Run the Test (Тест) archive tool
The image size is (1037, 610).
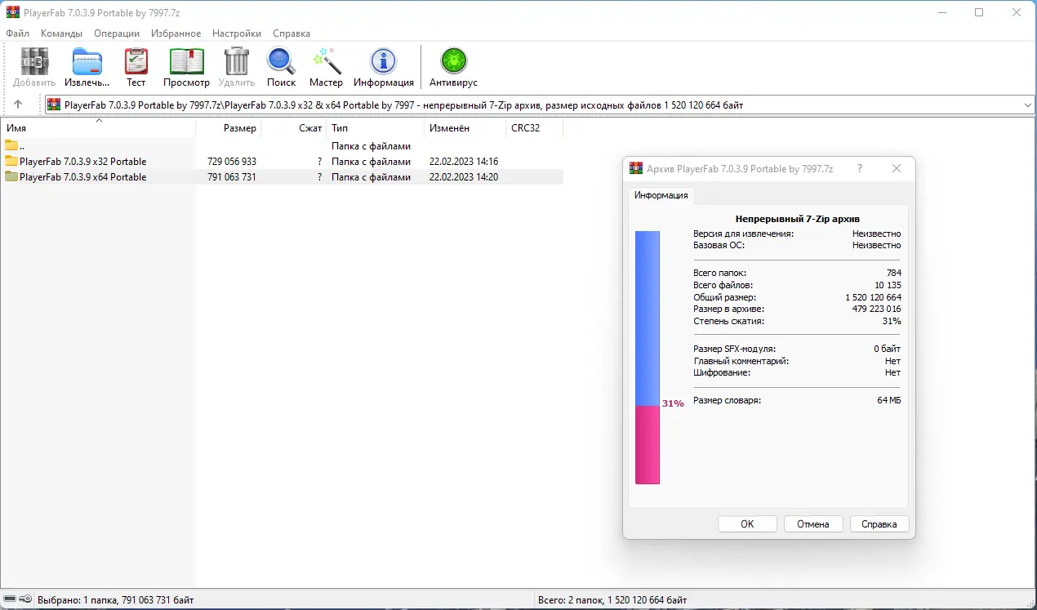(x=136, y=61)
